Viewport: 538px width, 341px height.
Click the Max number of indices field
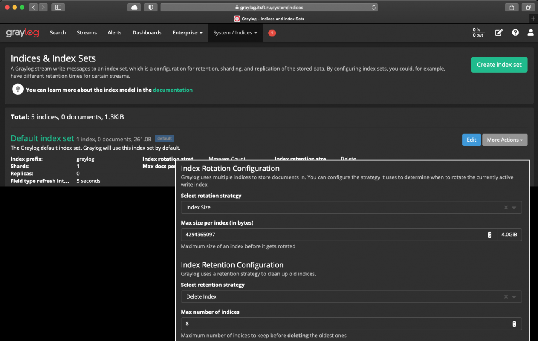(351, 324)
